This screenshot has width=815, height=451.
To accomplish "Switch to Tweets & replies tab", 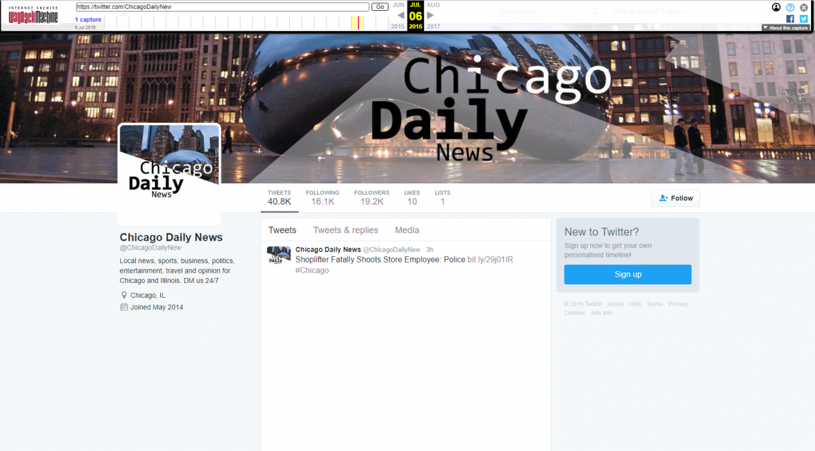I will [x=346, y=230].
